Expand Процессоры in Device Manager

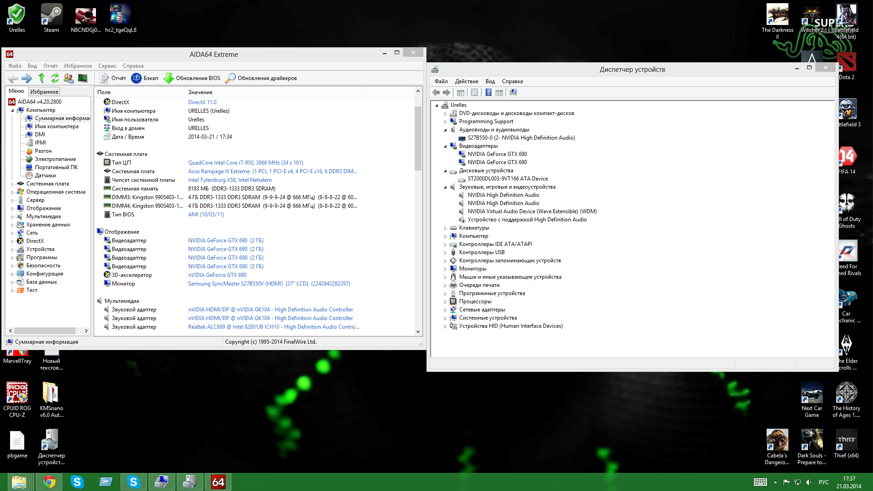(445, 302)
